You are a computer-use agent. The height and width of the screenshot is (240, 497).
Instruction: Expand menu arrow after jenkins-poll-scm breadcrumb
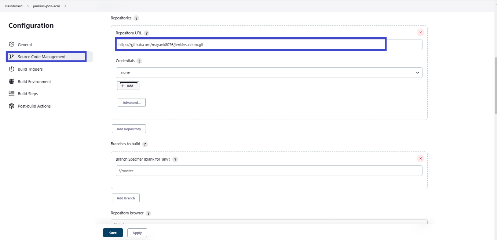(x=65, y=6)
